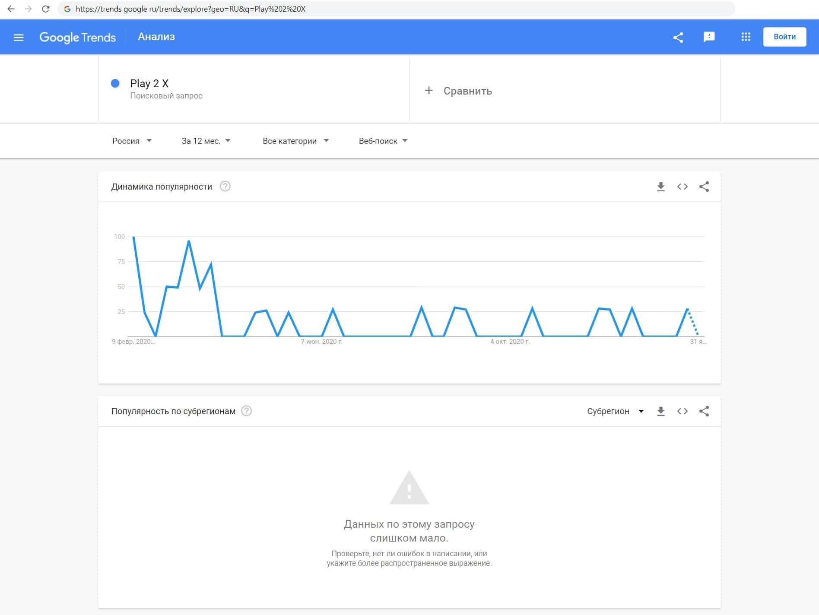Open the Россия region dropdown
Viewport: 819px width, 615px height.
pos(132,141)
